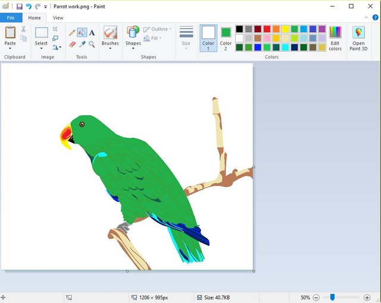Screen dimensions: 381x303
Task: Collapse the ribbon with the chevron
Action: [366, 17]
